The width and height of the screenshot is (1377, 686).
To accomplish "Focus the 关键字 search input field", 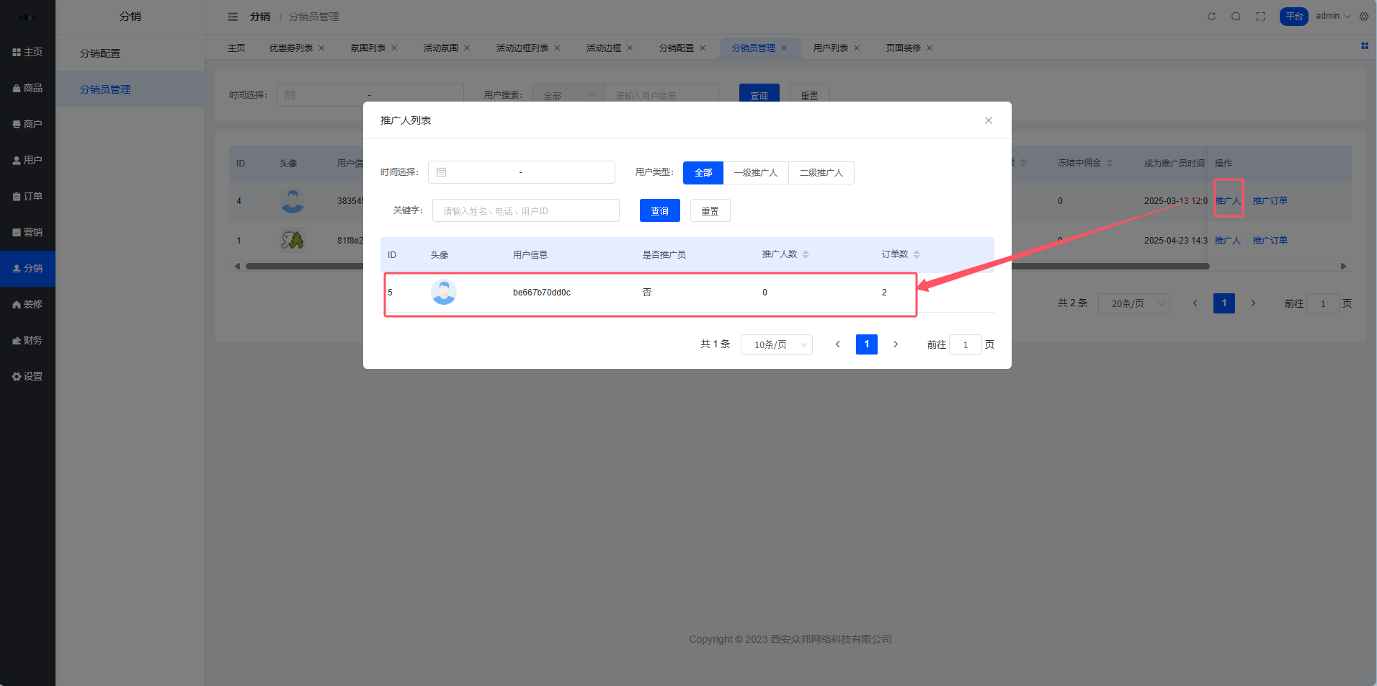I will [525, 211].
